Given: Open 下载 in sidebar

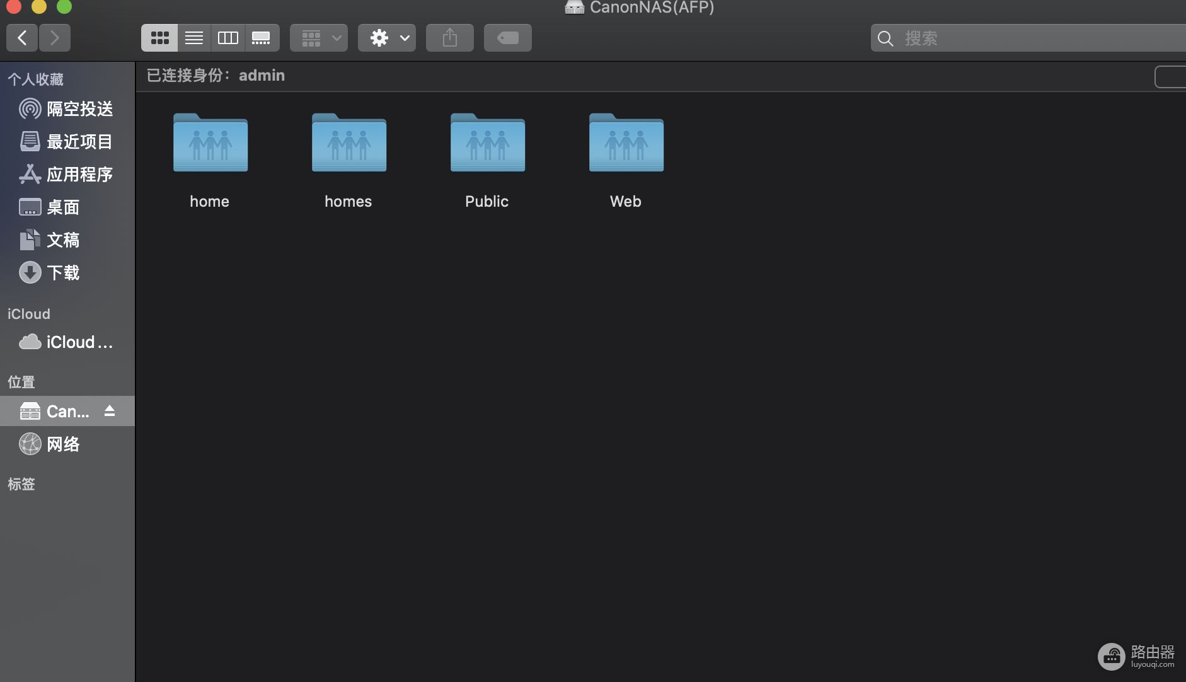Looking at the screenshot, I should point(67,273).
